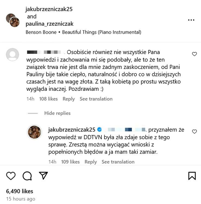Viewport: 201px width, 204px height.
Task: Share post via paper plane icon
Action: coord(43,176)
